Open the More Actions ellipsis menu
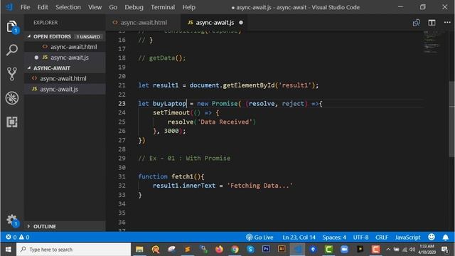Image resolution: width=455 pixels, height=256 pixels. [447, 22]
